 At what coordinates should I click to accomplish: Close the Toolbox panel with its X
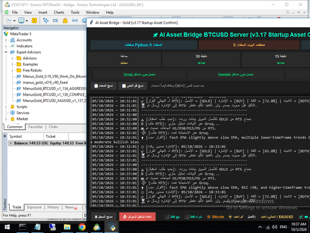[5, 136]
